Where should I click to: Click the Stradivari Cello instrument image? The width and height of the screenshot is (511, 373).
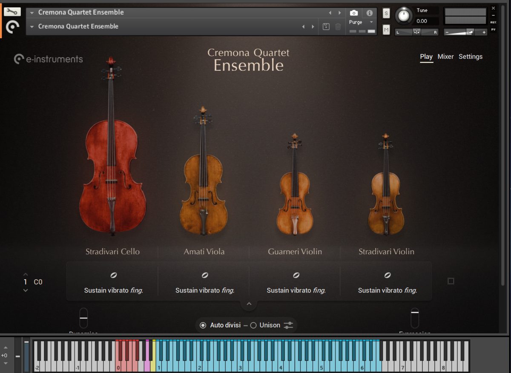(x=112, y=146)
